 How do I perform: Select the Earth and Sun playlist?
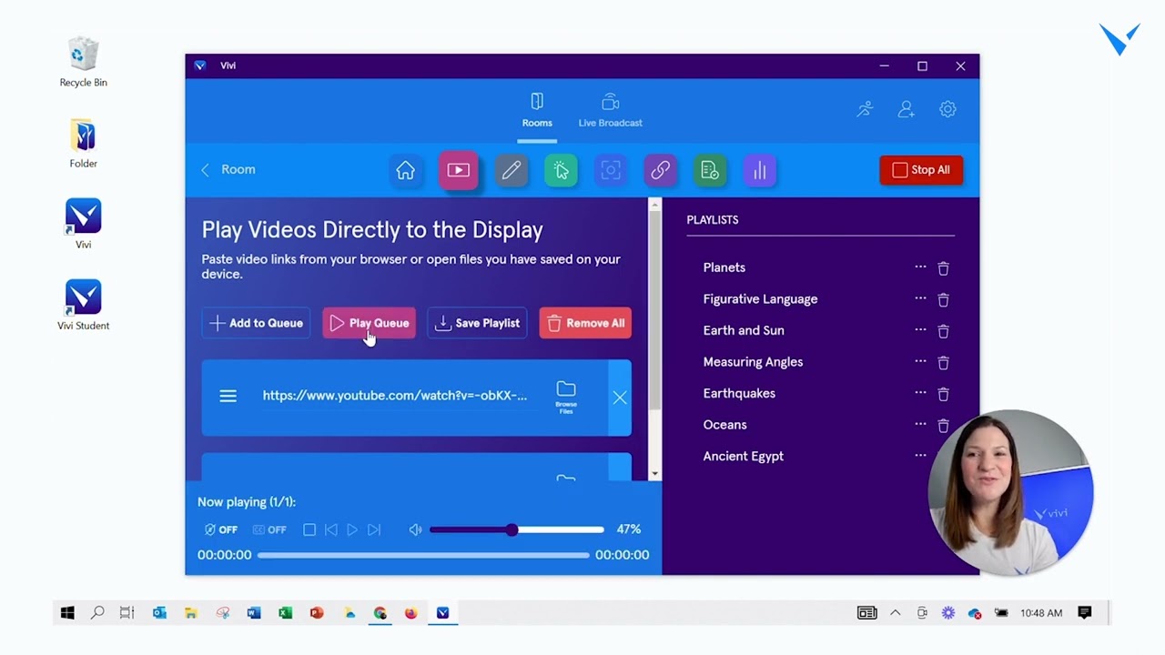(744, 330)
